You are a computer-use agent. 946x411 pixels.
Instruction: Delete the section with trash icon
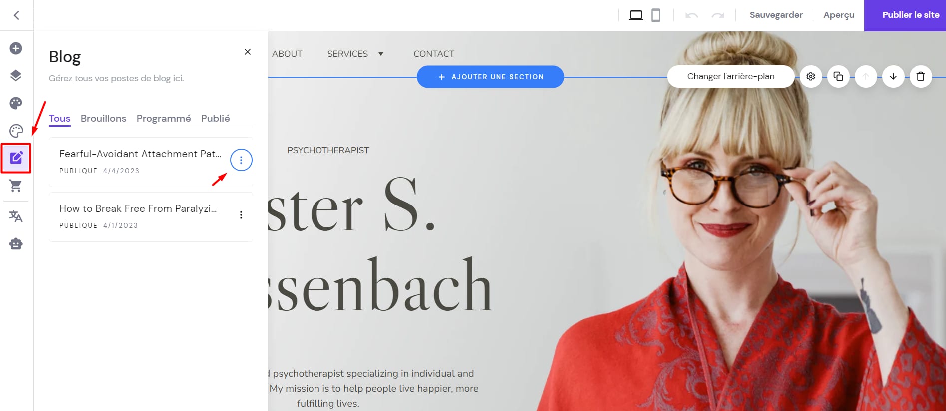[921, 77]
